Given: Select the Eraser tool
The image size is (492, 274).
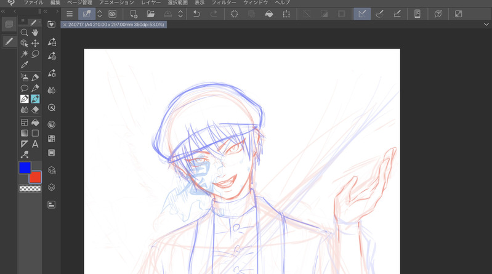Looking at the screenshot, I should click(x=35, y=110).
